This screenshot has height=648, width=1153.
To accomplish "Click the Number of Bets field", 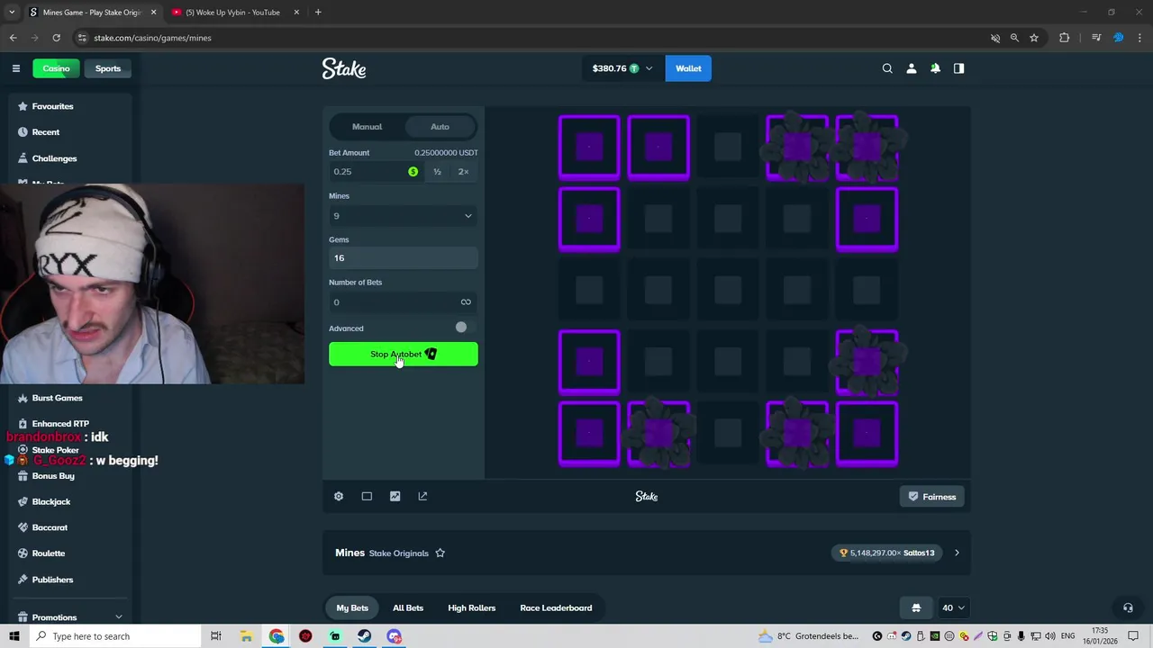I will (404, 302).
